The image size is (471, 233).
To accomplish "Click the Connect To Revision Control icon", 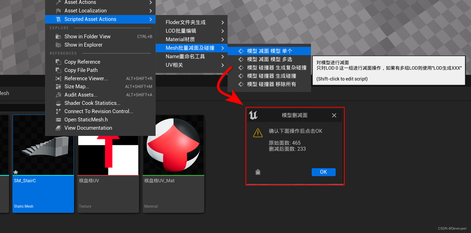I will click(x=59, y=111).
